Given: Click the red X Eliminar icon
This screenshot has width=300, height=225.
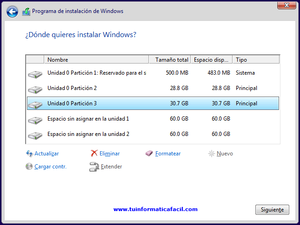Looking at the screenshot, I should [94, 153].
